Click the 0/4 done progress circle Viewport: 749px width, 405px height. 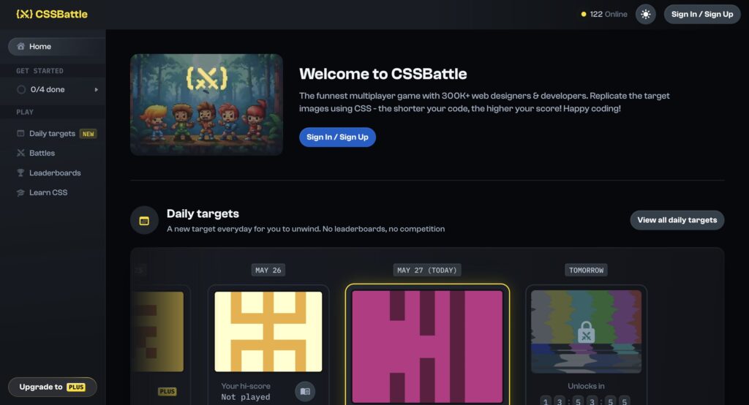[x=21, y=89]
